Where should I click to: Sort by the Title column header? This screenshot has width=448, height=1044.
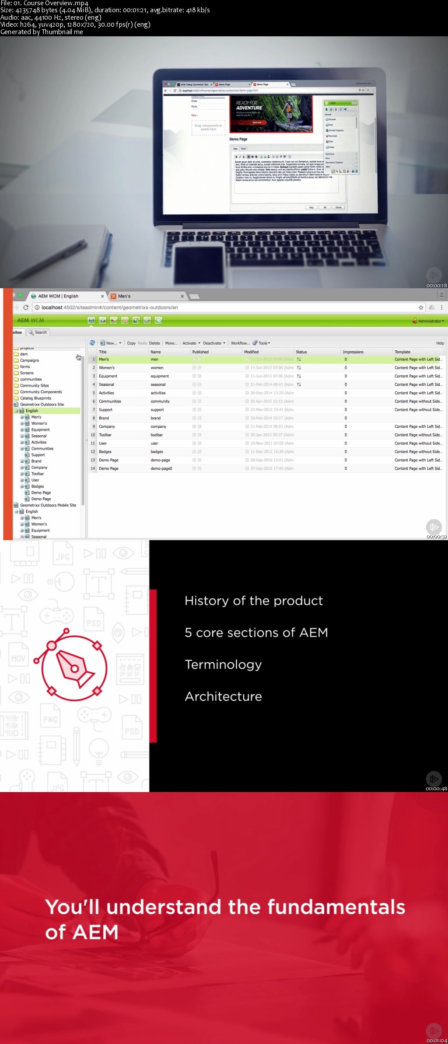[122, 352]
